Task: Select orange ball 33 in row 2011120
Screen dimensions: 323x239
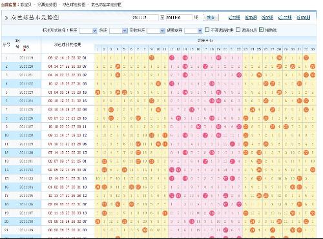Action: [313, 67]
